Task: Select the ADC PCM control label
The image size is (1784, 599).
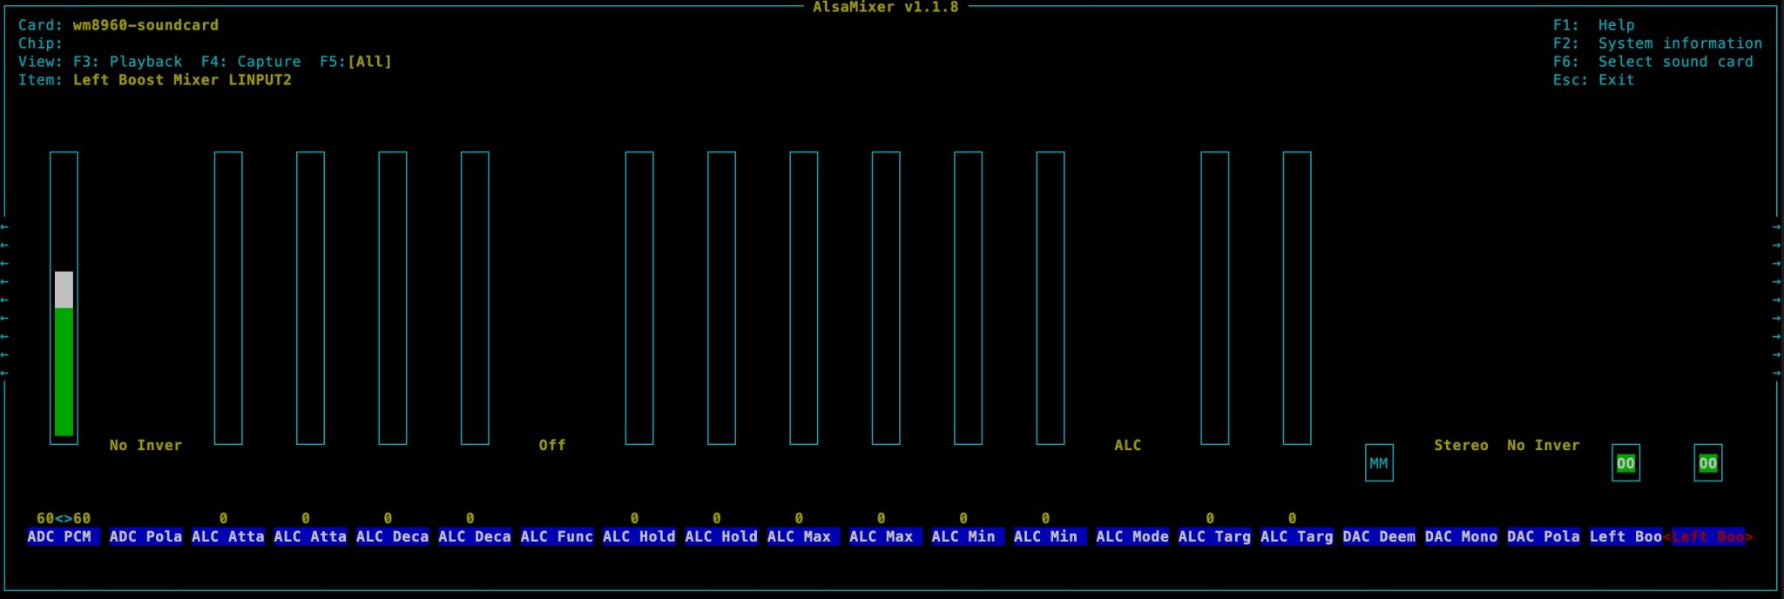Action: [59, 536]
